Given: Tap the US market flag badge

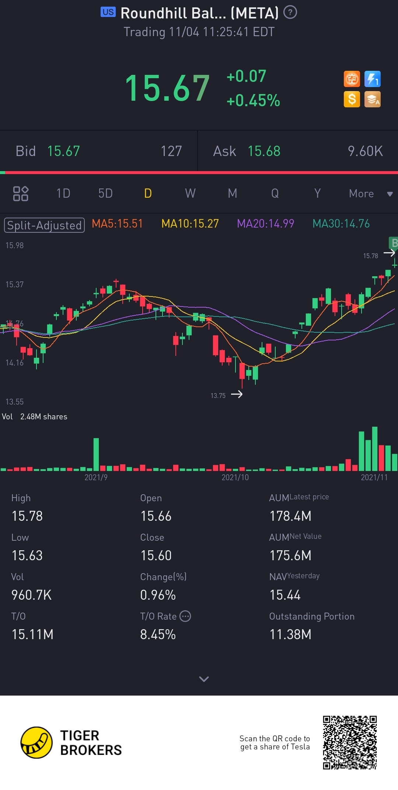Looking at the screenshot, I should (108, 12).
